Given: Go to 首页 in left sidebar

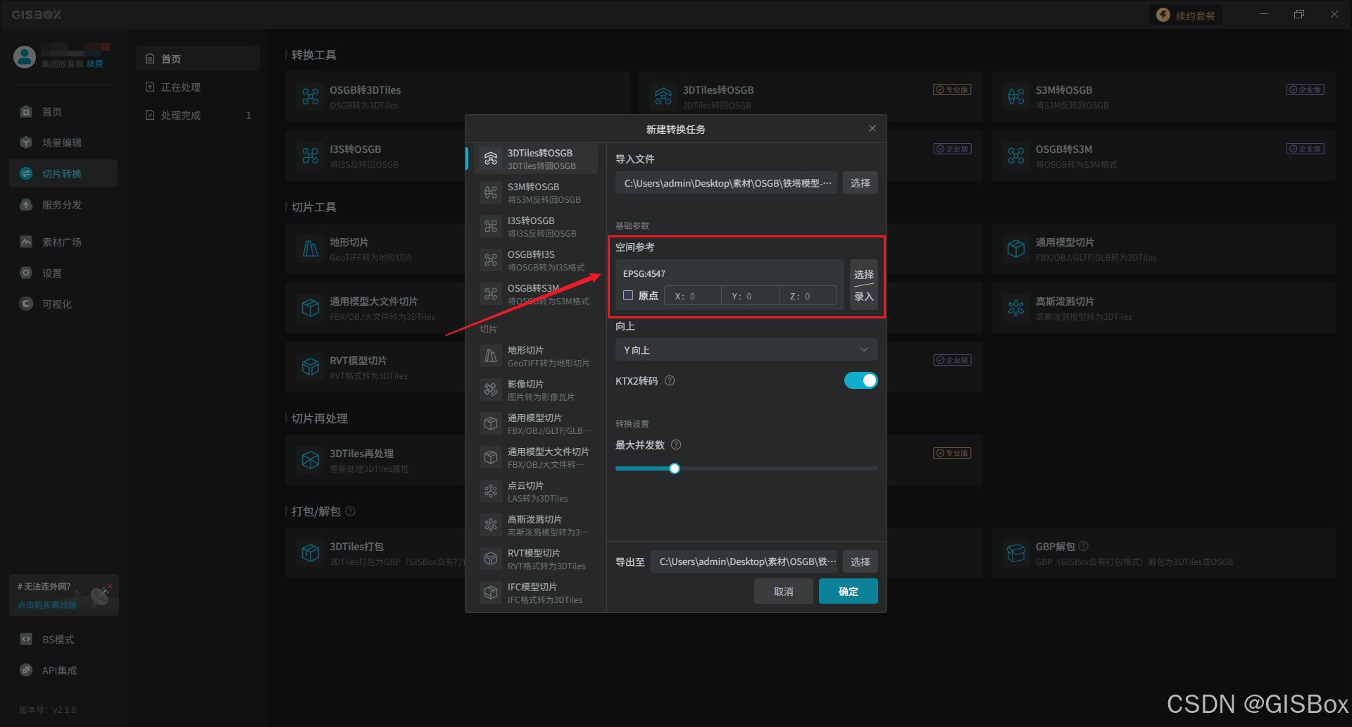Looking at the screenshot, I should tap(63, 111).
